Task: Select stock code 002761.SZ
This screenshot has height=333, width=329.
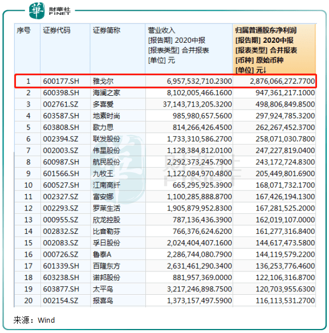Action: coord(60,104)
